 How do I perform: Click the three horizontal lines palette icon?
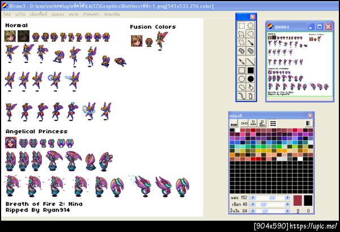click(273, 123)
